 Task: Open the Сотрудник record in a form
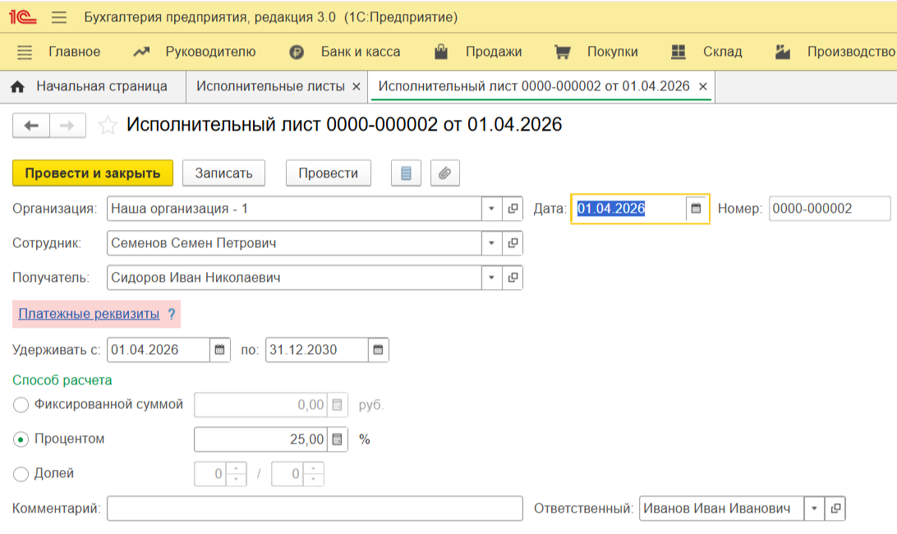pyautogui.click(x=513, y=243)
